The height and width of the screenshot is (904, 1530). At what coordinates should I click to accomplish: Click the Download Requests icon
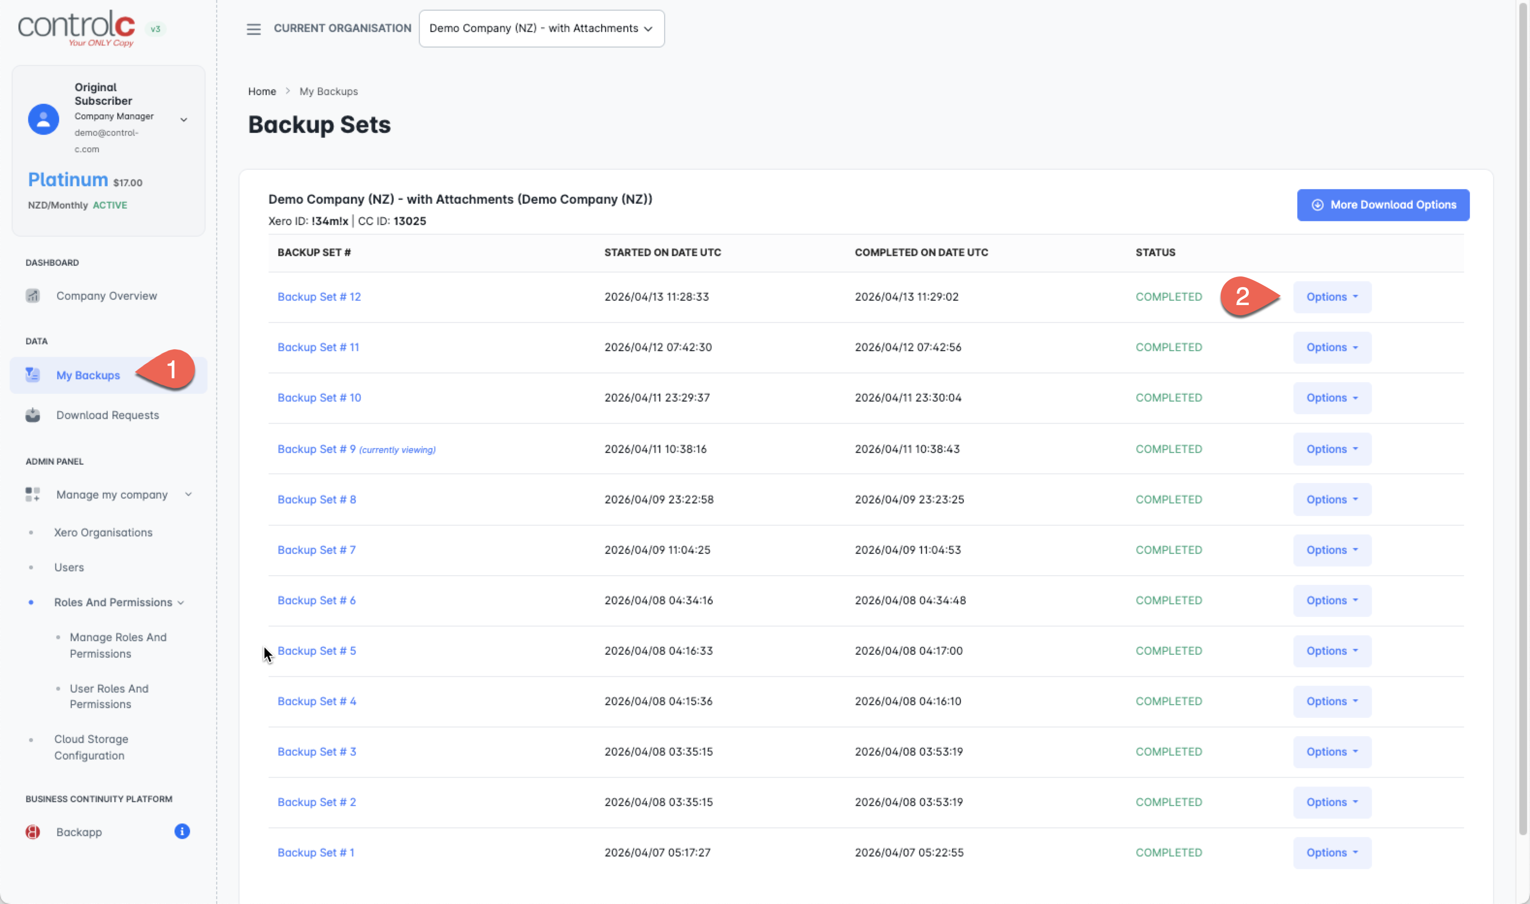33,416
